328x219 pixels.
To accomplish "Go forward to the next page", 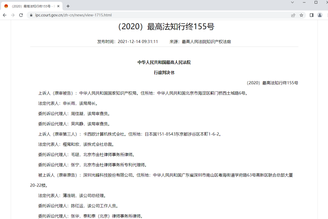I will click(13, 15).
